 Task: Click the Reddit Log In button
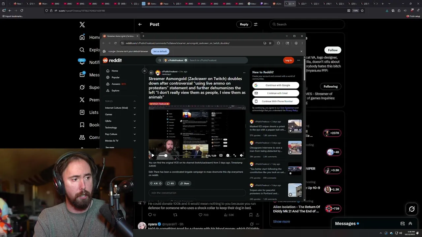pos(288,60)
